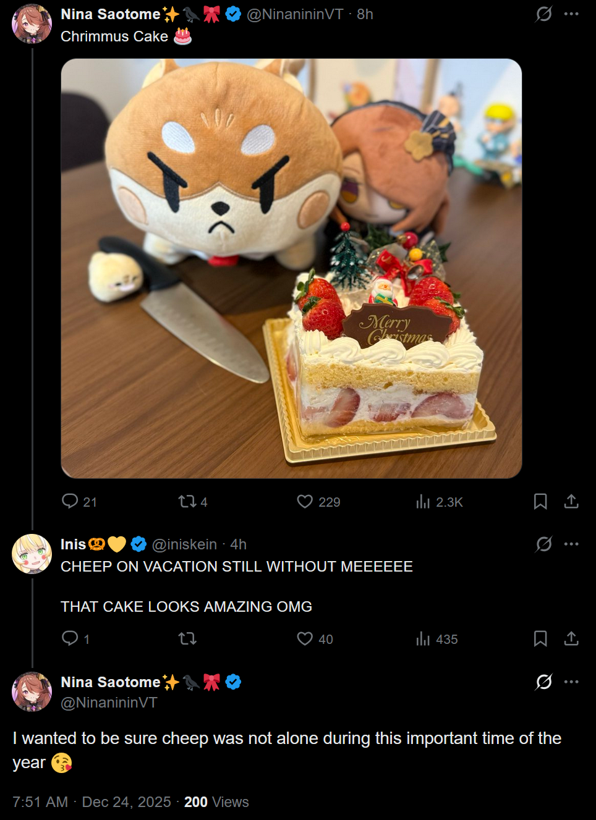
Task: Open more options on Nina's bottom reply
Action: [x=571, y=682]
